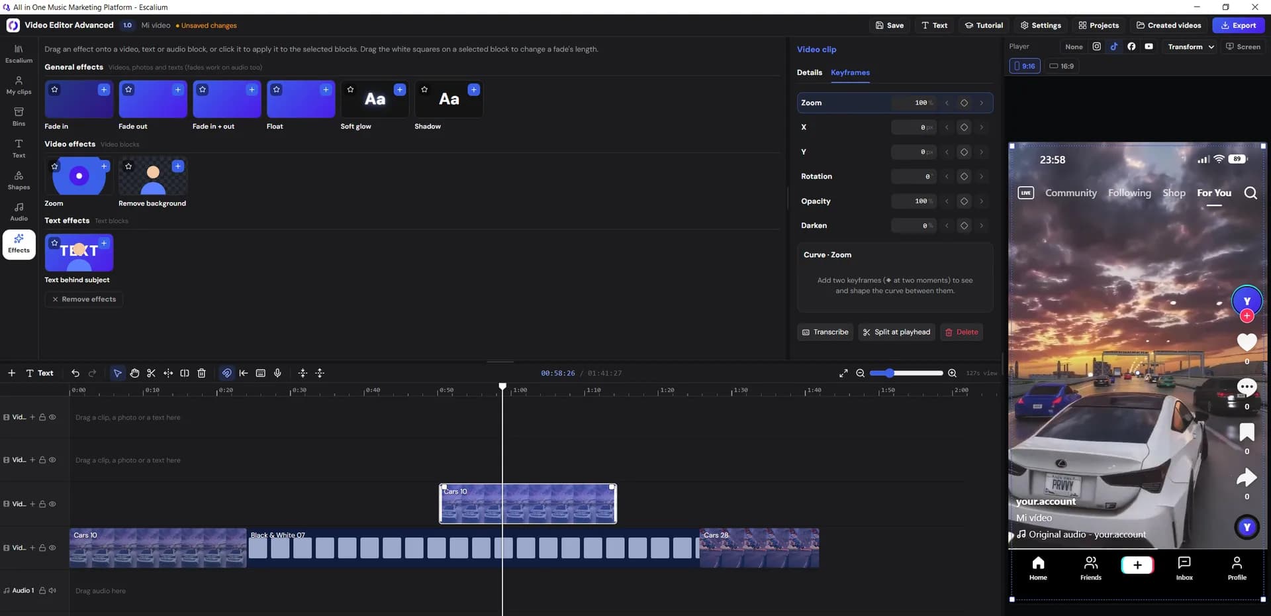Open the Audio panel in left sidebar
This screenshot has height=616, width=1271.
coord(19,212)
